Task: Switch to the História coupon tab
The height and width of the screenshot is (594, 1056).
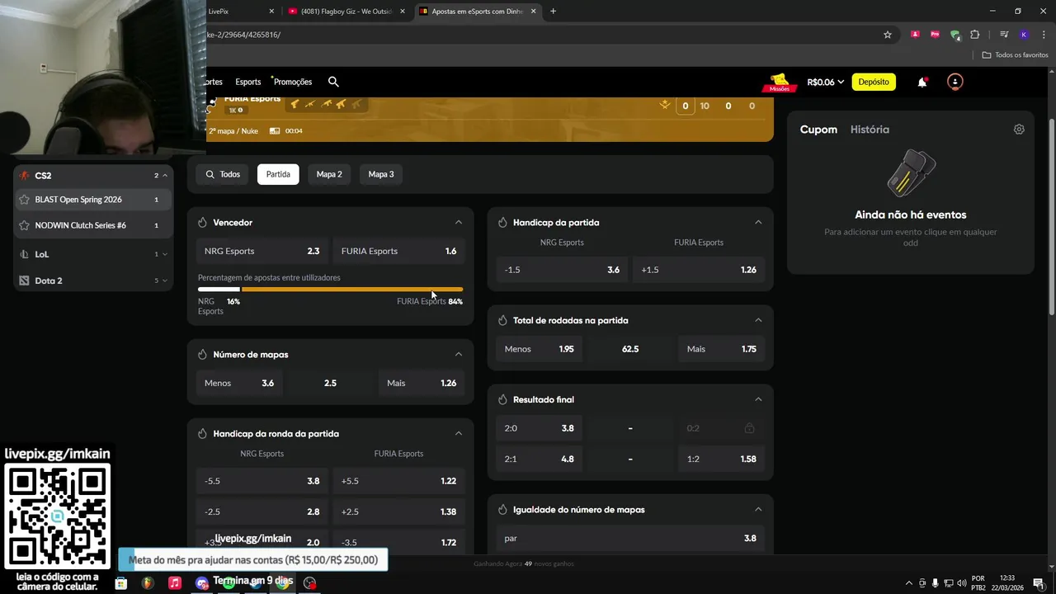Action: pos(870,130)
